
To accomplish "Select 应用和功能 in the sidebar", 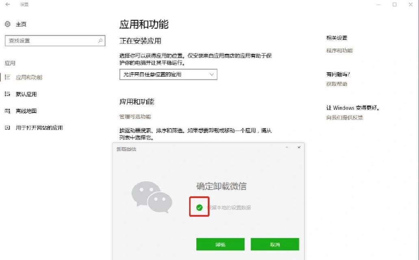I will (29, 78).
